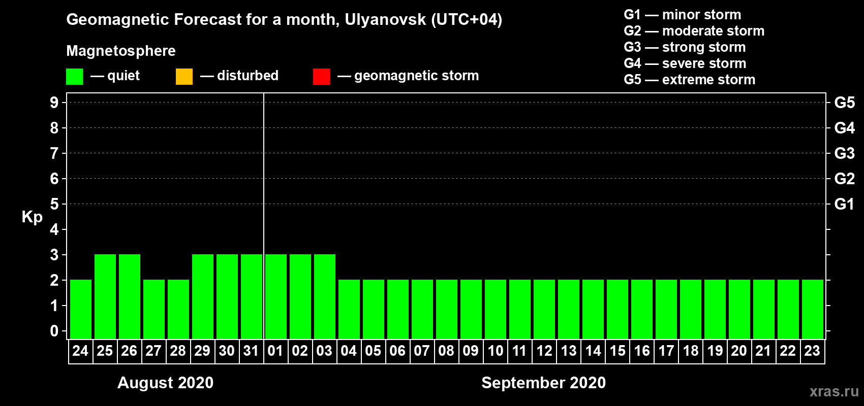Click the right axis label 'G2'
Viewport: 864px width, 406px height.
pyautogui.click(x=844, y=179)
